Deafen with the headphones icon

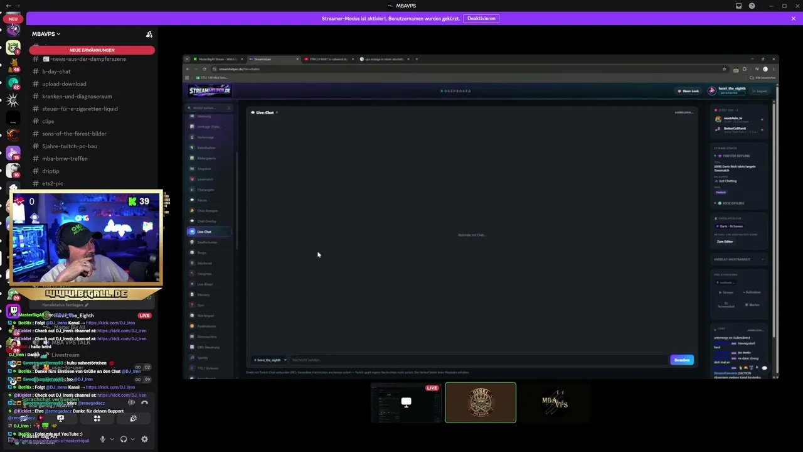(x=124, y=439)
